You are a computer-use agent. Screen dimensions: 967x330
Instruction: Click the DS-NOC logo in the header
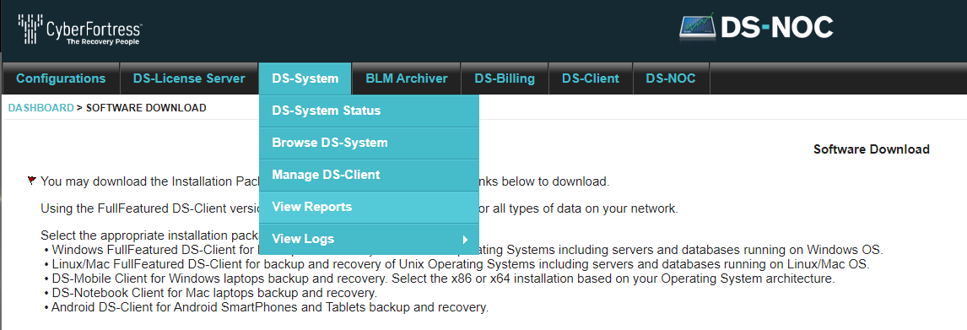(756, 28)
